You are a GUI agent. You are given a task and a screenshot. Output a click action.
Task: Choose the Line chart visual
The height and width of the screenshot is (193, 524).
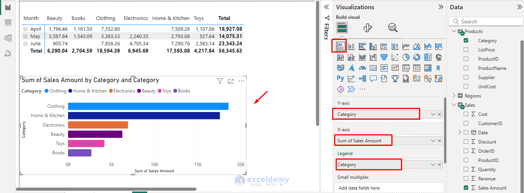click(406, 46)
